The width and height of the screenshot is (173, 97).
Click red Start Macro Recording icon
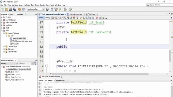point(97,18)
